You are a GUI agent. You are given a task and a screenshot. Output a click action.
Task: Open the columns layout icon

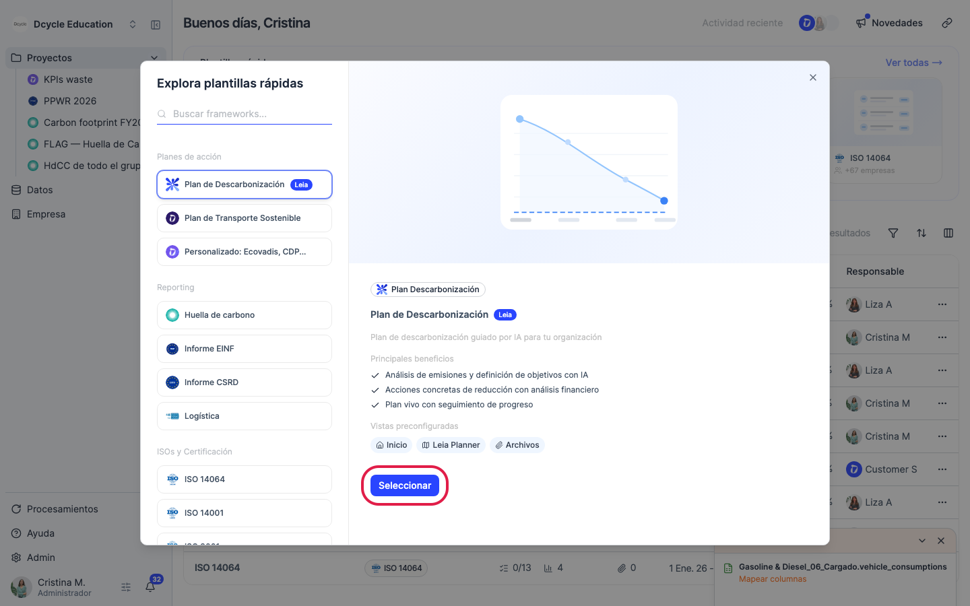tap(948, 233)
